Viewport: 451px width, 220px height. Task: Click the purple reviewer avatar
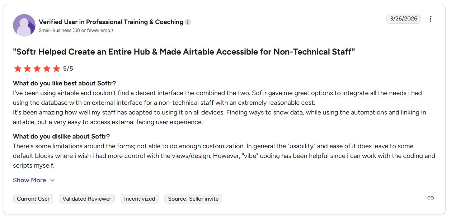coord(24,25)
